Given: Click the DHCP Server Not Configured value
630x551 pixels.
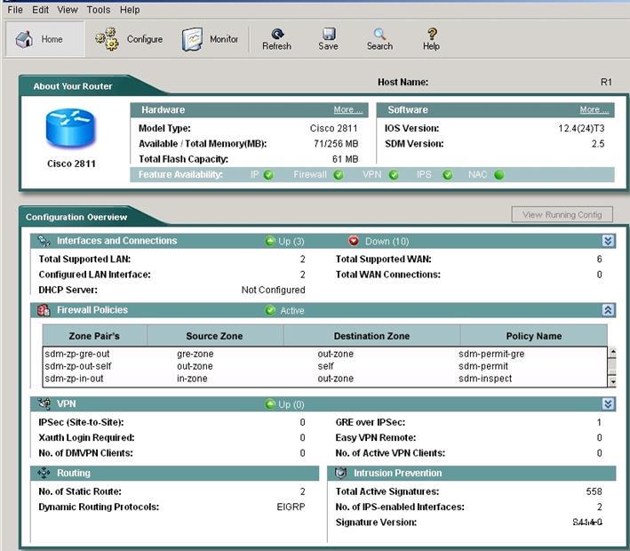Looking at the screenshot, I should [x=273, y=290].
